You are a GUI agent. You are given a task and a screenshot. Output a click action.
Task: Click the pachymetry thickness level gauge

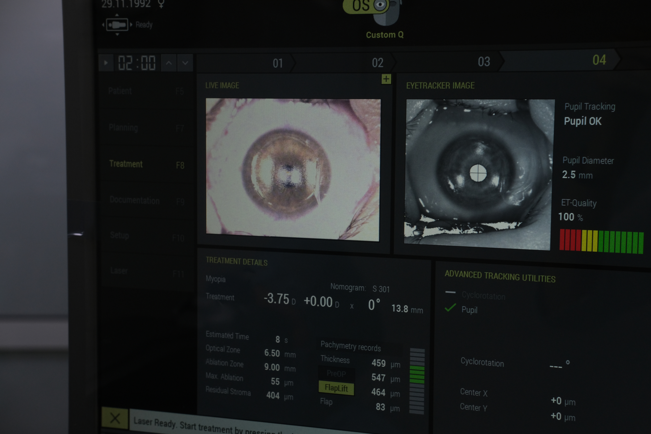(x=417, y=381)
